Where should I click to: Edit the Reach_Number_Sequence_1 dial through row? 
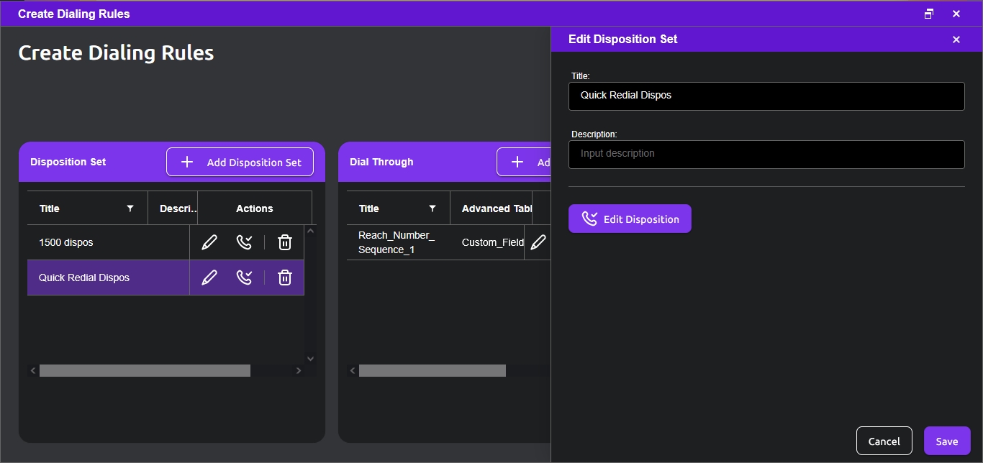coord(538,242)
